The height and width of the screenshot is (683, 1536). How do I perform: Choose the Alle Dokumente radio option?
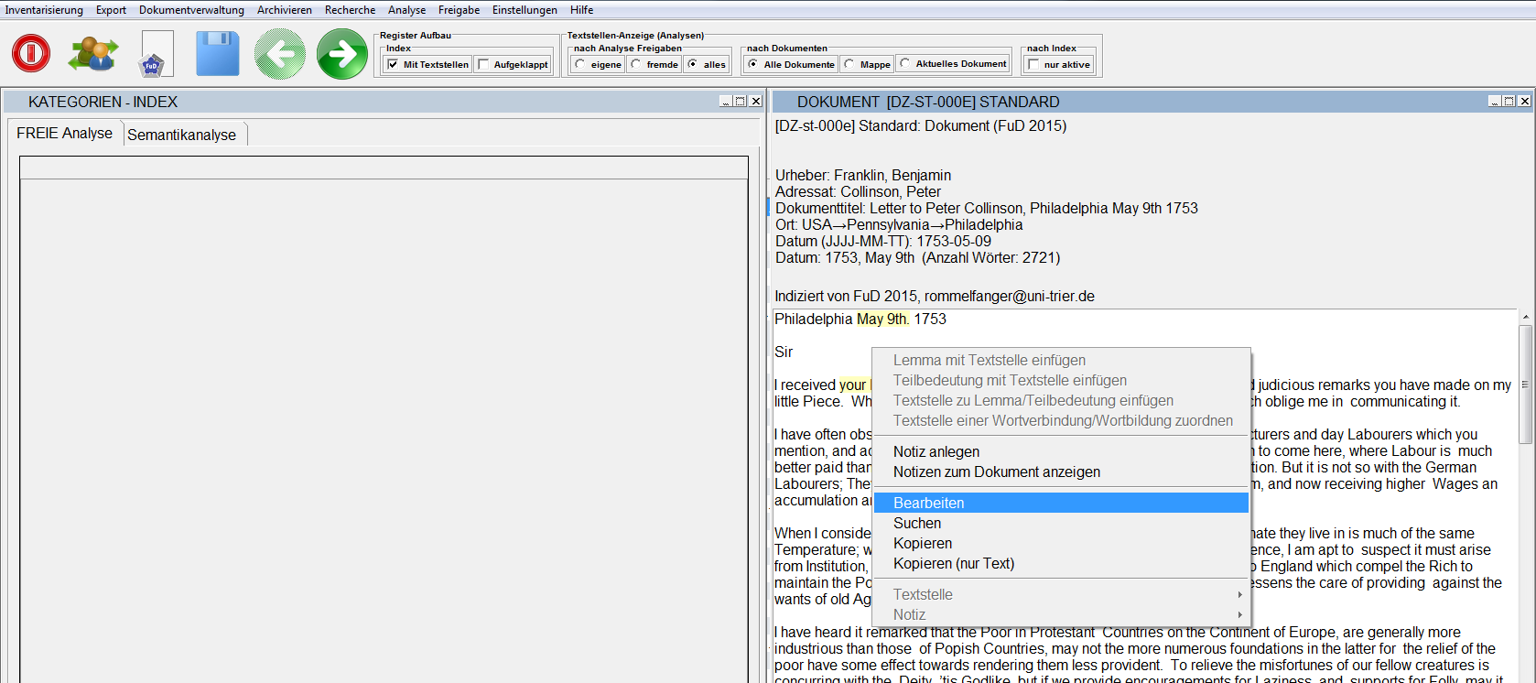tap(753, 64)
